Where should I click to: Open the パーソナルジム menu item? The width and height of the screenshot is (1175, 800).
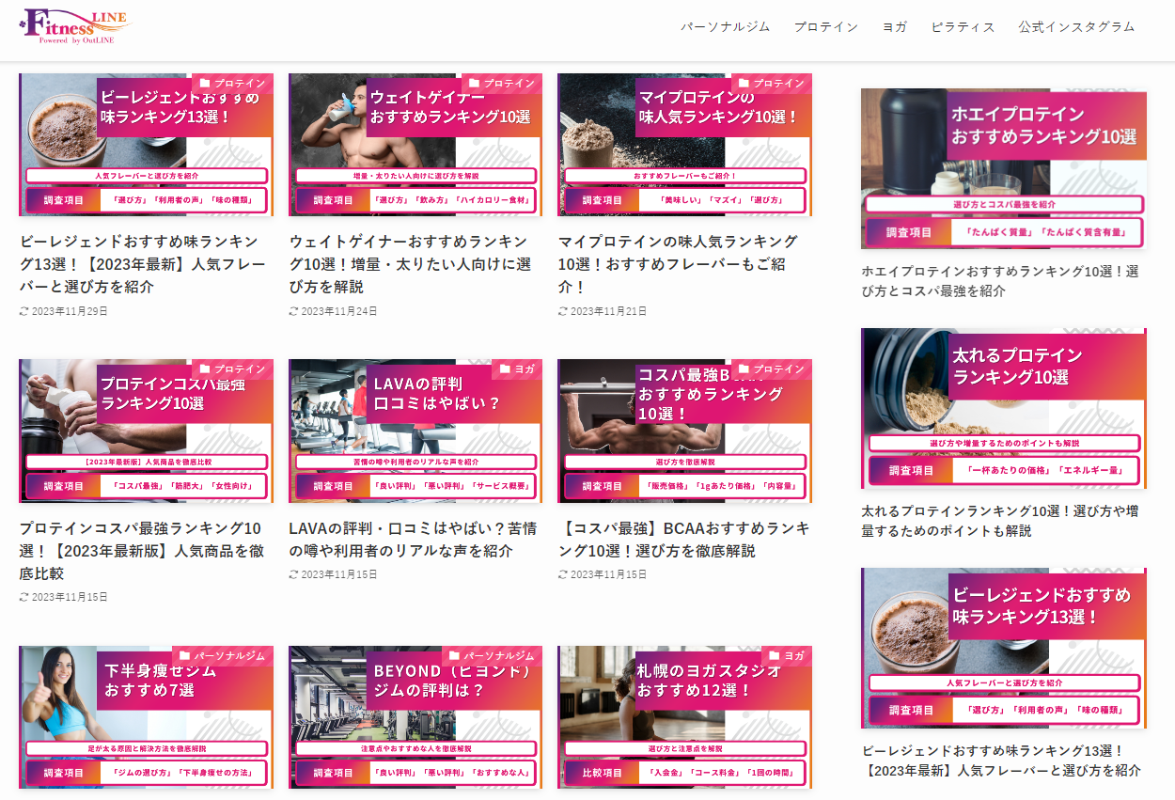[x=726, y=26]
